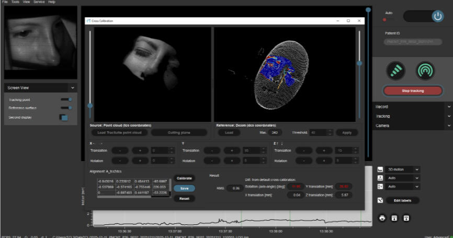Click the striped beam scan icon
The image size is (453, 238).
[x=397, y=70]
